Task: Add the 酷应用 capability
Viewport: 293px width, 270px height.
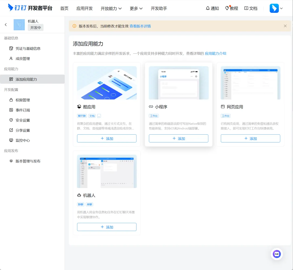Action: pyautogui.click(x=107, y=138)
